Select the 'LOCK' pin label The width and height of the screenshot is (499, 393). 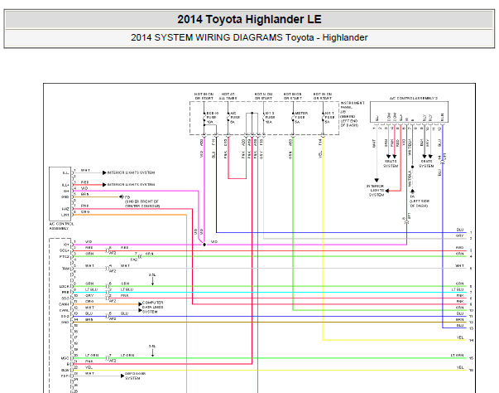click(65, 287)
